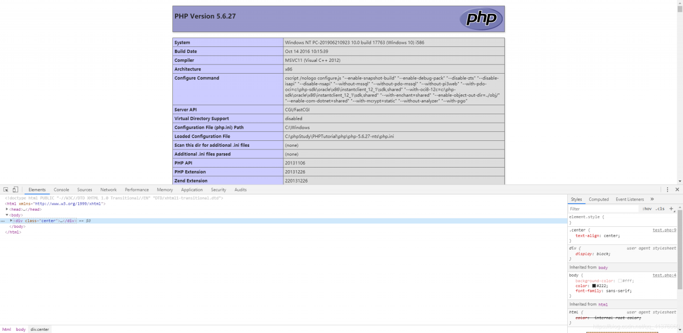Image resolution: width=683 pixels, height=333 pixels.
Task: Close the DevTools panel
Action: pyautogui.click(x=677, y=189)
